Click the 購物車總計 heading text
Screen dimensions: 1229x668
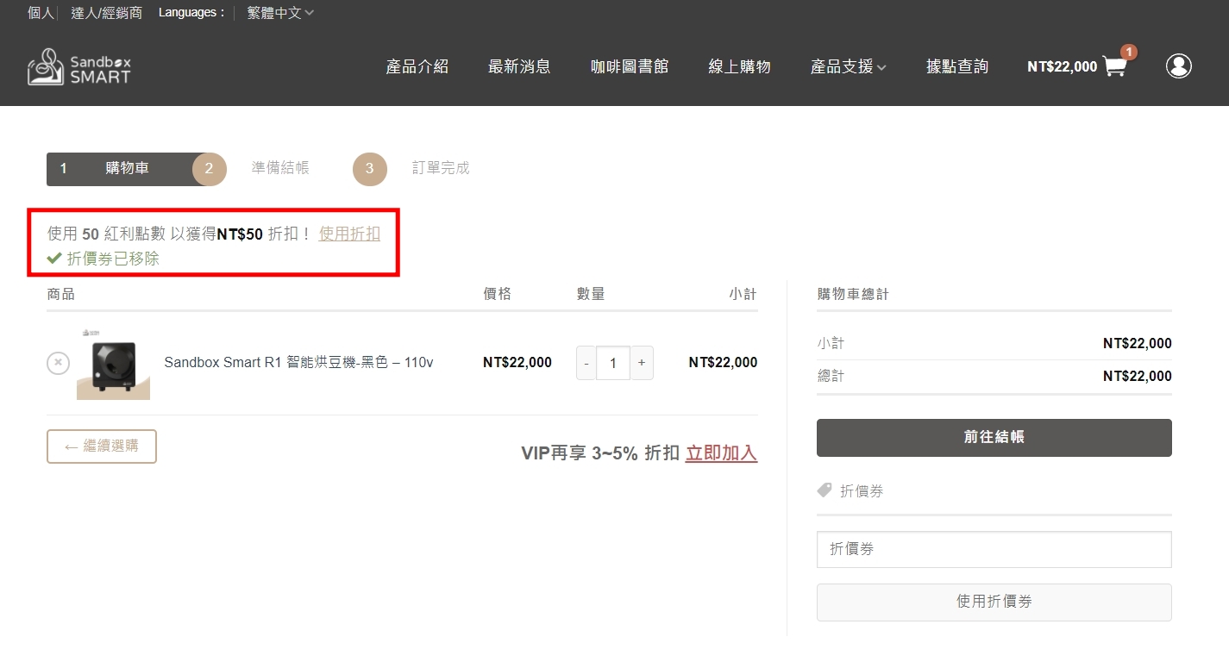point(853,294)
